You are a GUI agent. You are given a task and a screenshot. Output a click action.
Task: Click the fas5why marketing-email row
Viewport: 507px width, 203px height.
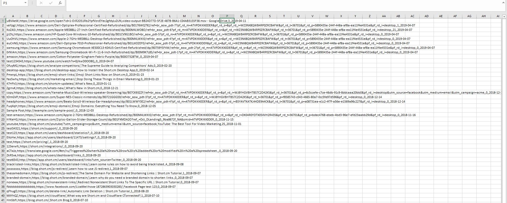pos(83,79)
